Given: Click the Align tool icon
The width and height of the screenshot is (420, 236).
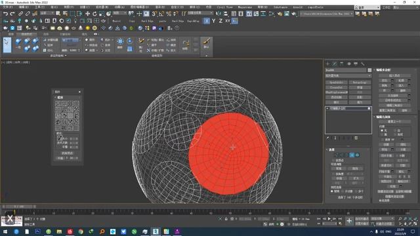Looking at the screenshot, I should tap(226, 13).
